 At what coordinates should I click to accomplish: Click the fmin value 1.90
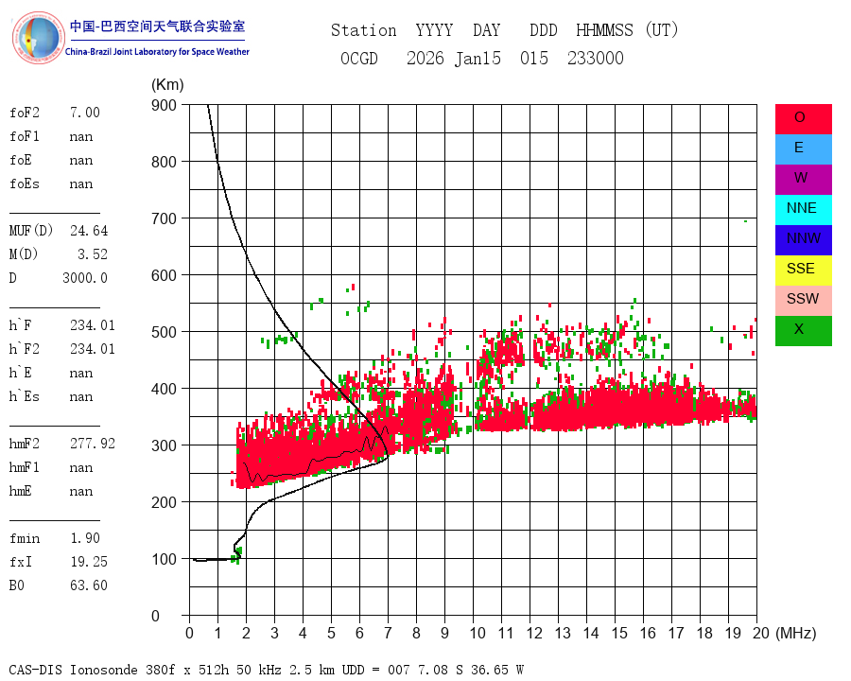(85, 538)
